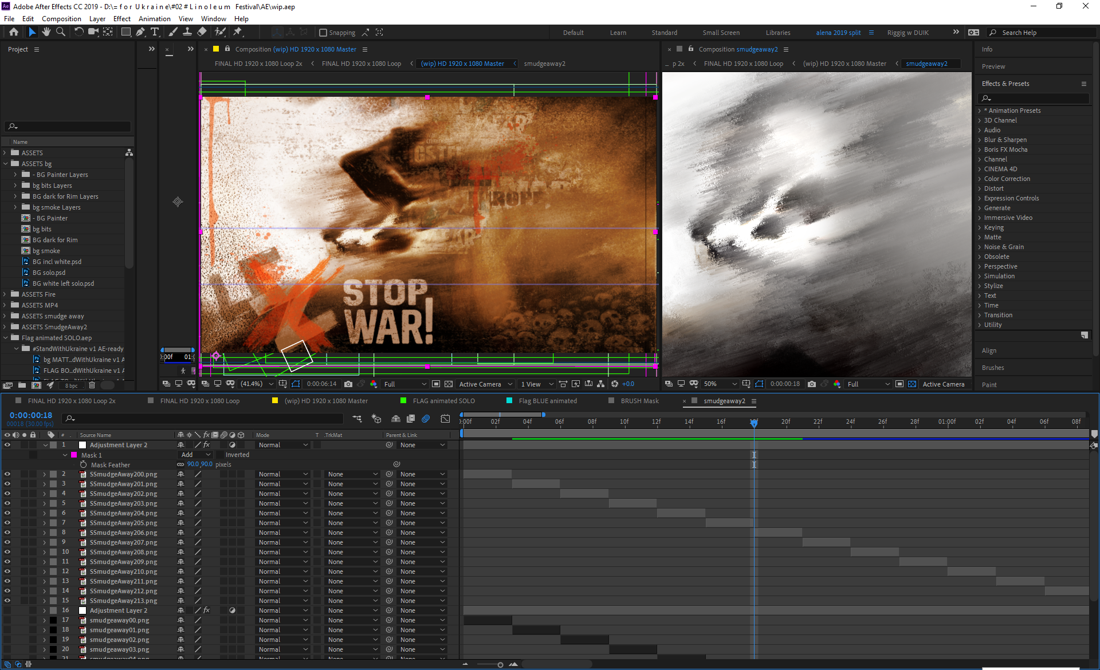Click project bit depth 8 bpc button
The width and height of the screenshot is (1100, 670).
pos(71,385)
